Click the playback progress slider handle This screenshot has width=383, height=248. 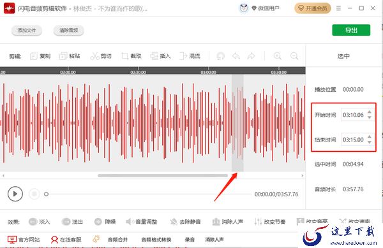[46, 194]
